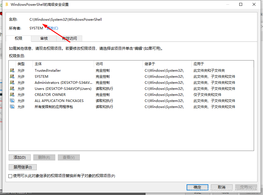This screenshot has height=195, width=263.
Task: Enable 使用可从此对象继承的权限项目替换 checkbox
Action: click(10, 176)
